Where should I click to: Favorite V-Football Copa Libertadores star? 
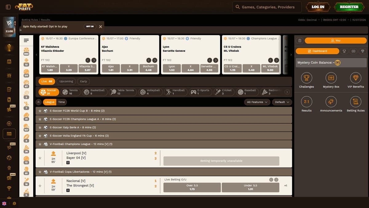(40, 172)
